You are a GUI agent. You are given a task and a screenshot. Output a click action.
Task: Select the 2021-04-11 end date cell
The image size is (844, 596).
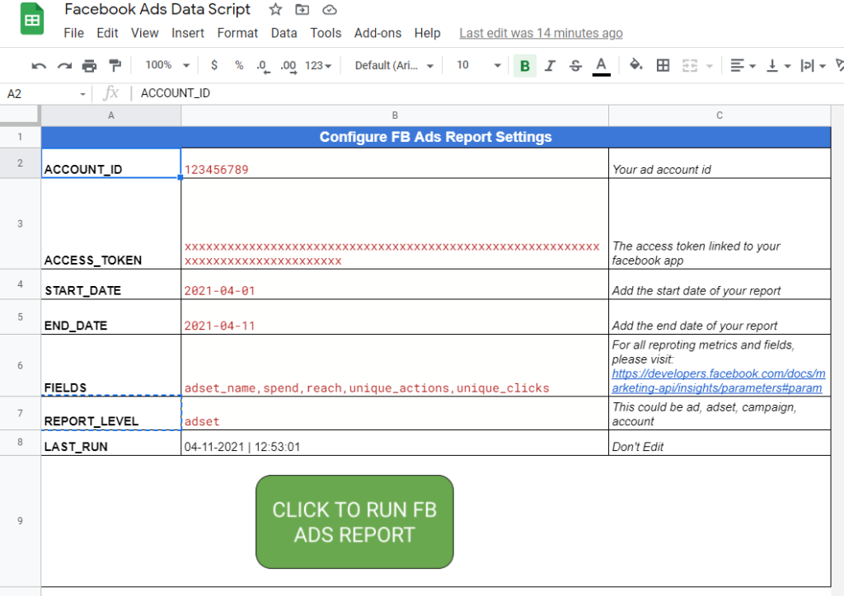(395, 317)
